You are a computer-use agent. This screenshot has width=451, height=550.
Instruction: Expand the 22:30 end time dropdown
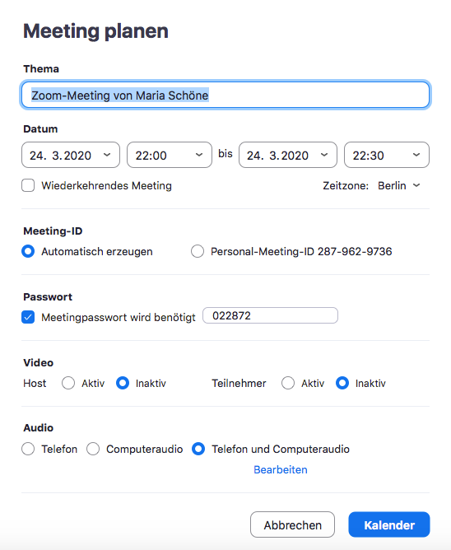pyautogui.click(x=387, y=155)
